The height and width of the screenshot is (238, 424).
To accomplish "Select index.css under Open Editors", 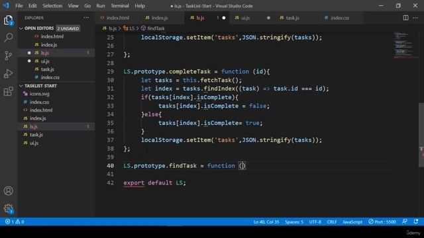I will point(56,77).
